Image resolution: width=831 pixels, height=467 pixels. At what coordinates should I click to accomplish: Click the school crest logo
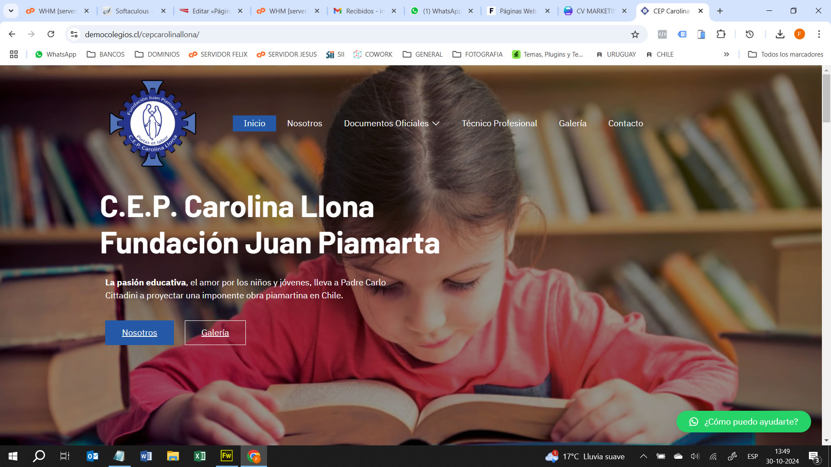point(153,124)
